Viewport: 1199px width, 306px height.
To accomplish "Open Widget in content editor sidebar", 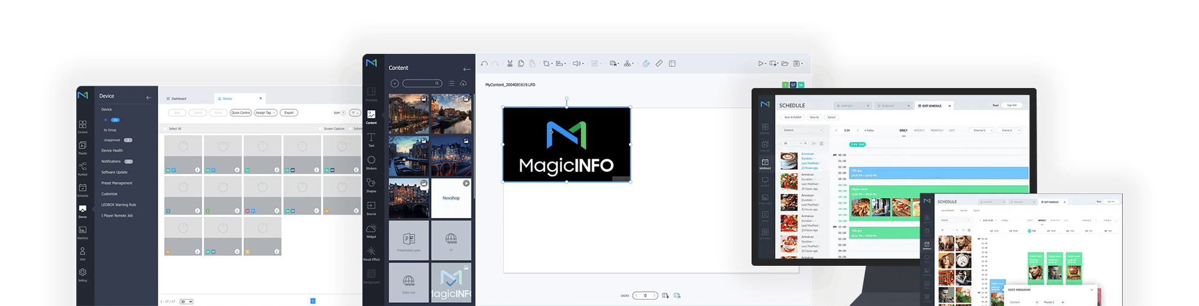I will [x=371, y=231].
